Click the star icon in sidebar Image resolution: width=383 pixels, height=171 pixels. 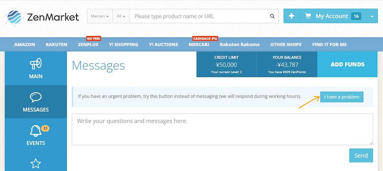coord(36,163)
